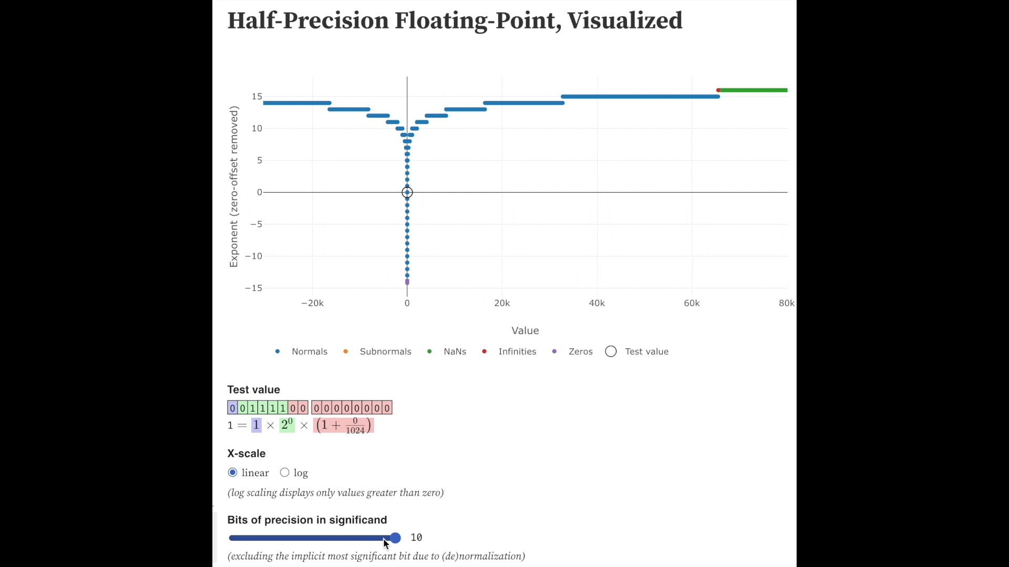Select the linear X-scale radio button
This screenshot has width=1009, height=567.
(232, 472)
